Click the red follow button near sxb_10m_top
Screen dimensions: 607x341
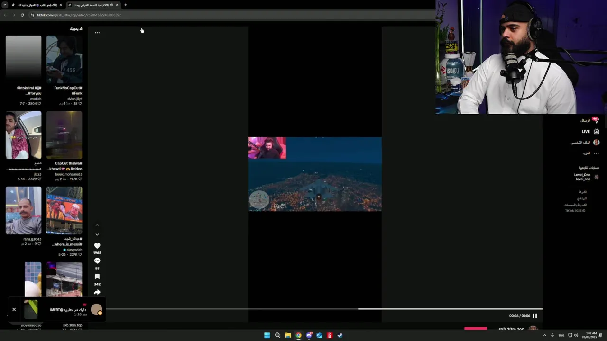[476, 328]
